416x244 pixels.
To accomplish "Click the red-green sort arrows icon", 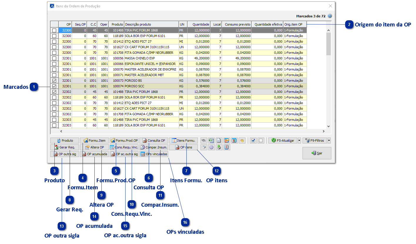I will pyautogui.click(x=234, y=141).
